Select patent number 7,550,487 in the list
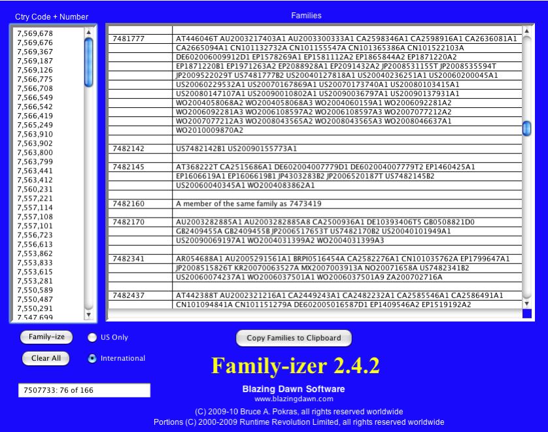Viewport: 548px width, 432px height. (35, 299)
